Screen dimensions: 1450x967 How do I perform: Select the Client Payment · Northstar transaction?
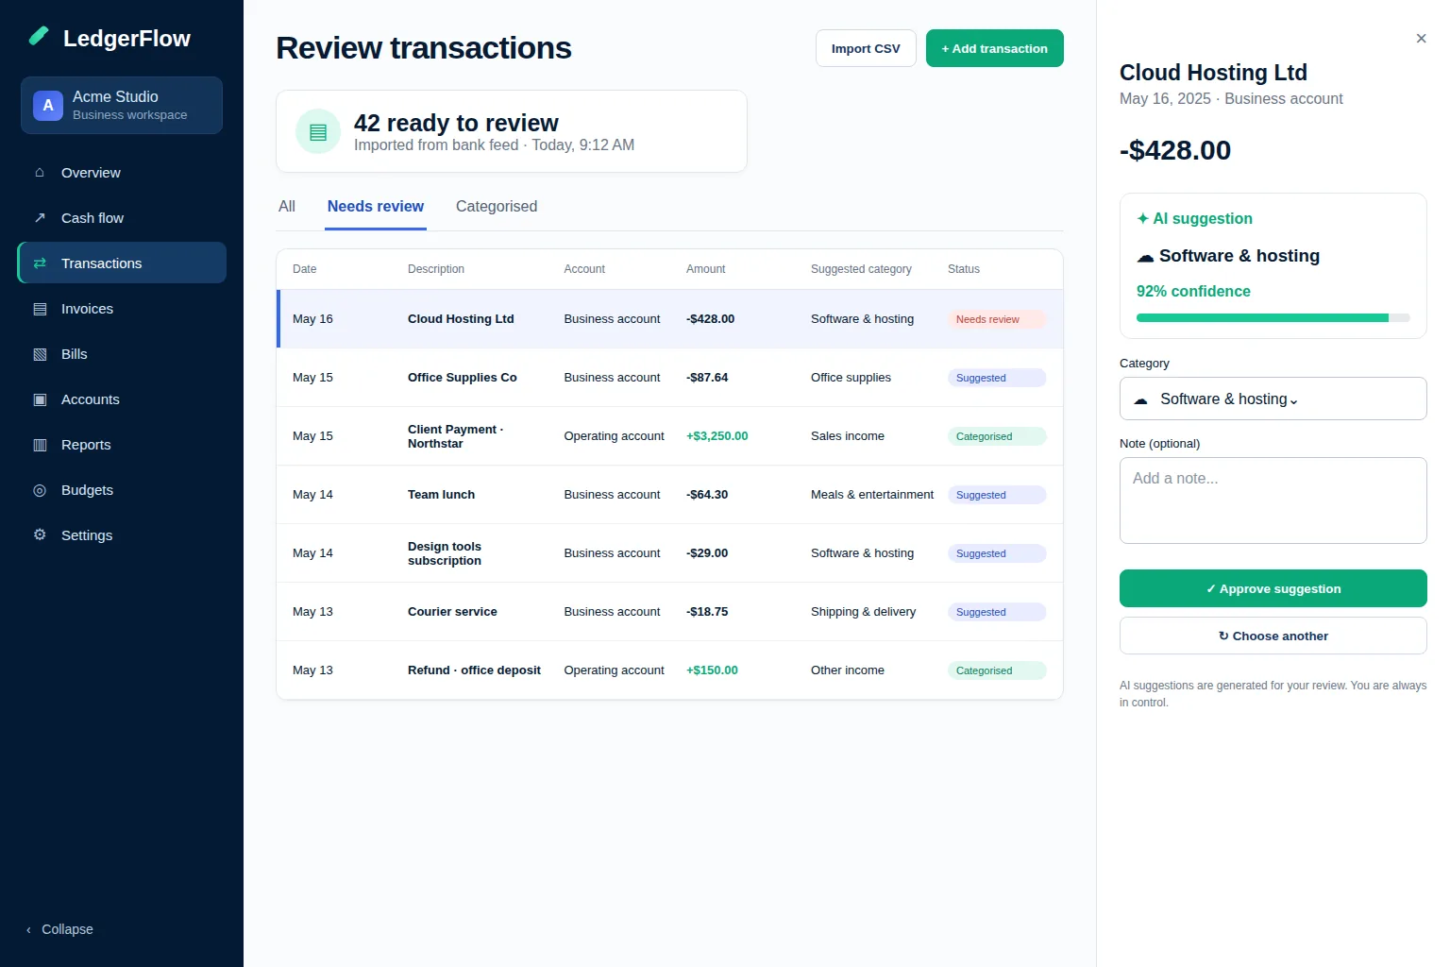point(669,436)
